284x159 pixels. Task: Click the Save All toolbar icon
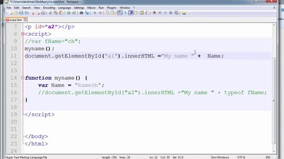click(x=27, y=13)
